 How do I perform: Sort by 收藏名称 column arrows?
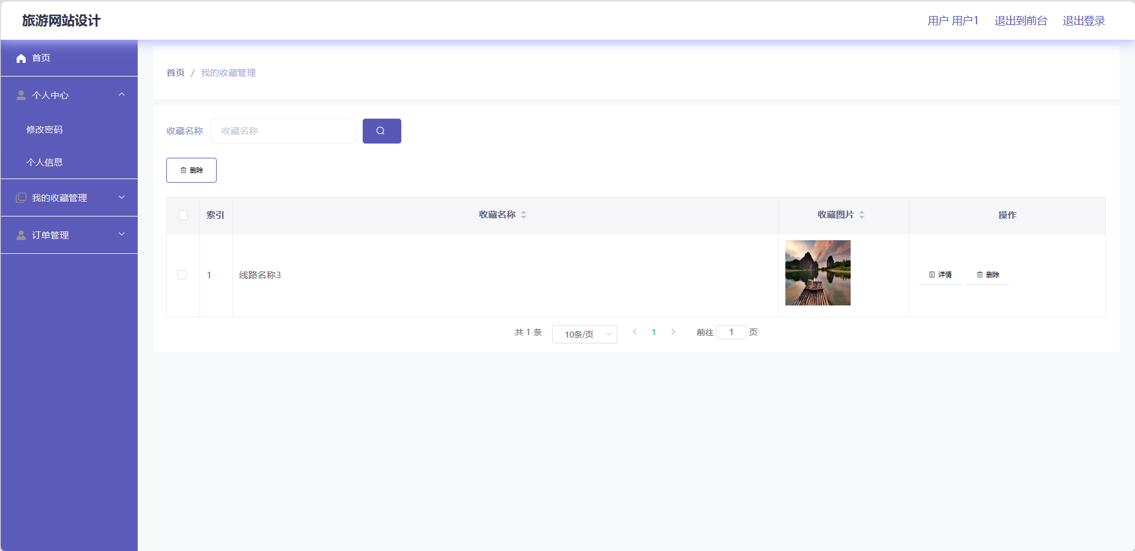coord(524,215)
